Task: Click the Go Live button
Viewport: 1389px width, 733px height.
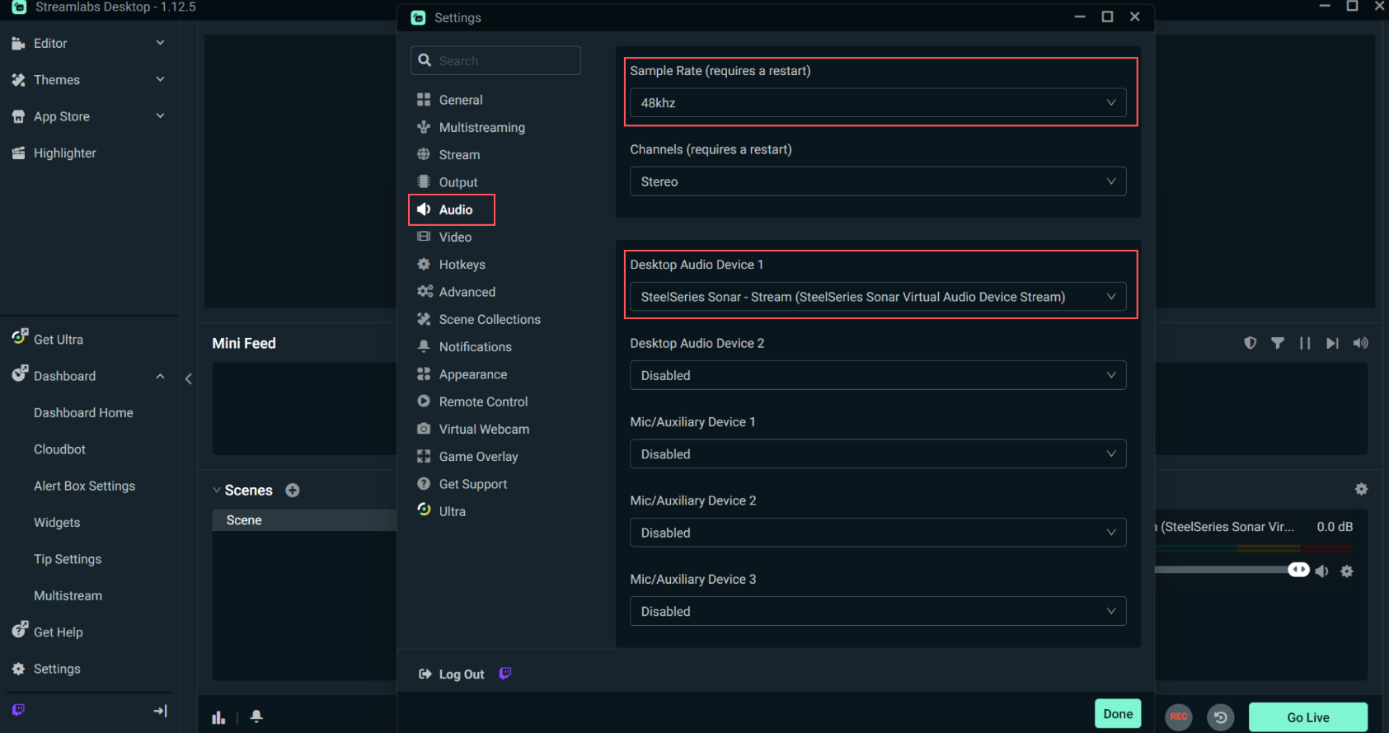Action: pos(1308,717)
